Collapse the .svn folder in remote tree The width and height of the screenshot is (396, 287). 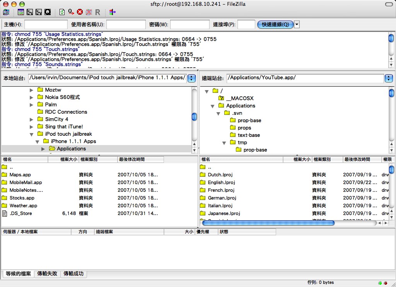(x=218, y=113)
